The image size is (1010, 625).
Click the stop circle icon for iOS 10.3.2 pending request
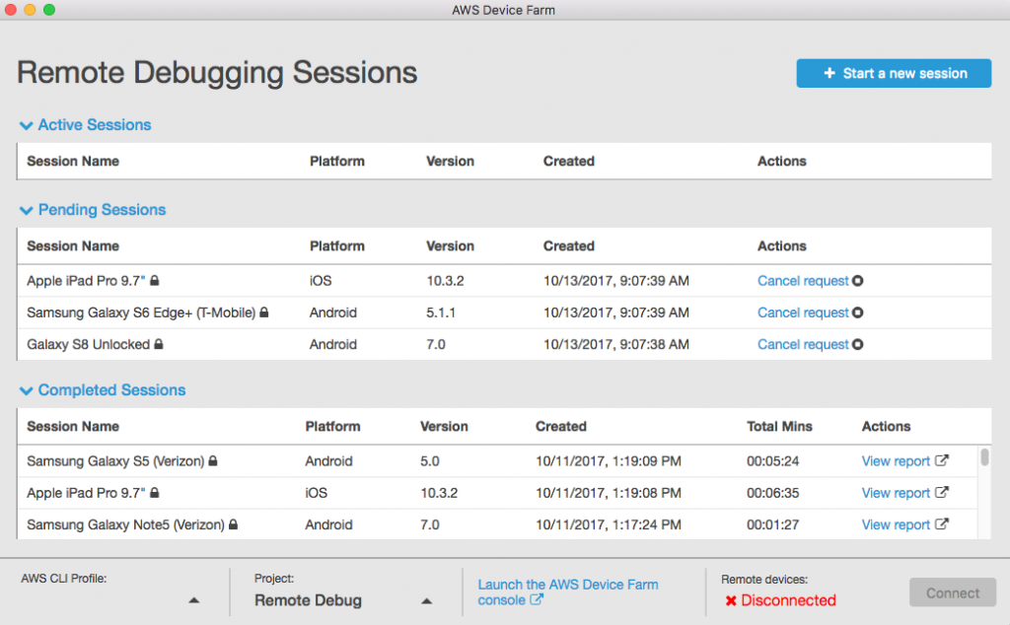[858, 281]
